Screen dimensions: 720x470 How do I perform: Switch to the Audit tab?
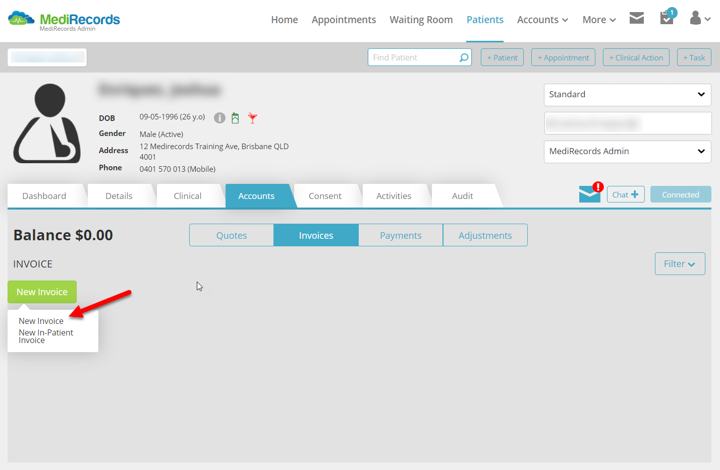point(463,196)
